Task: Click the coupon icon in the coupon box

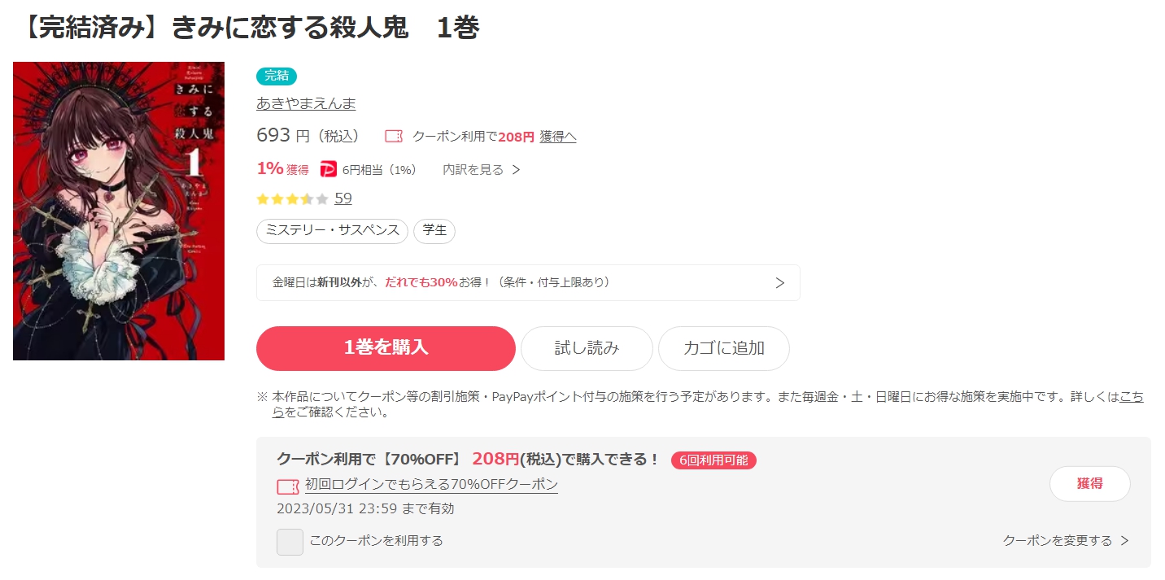Action: coord(288,486)
